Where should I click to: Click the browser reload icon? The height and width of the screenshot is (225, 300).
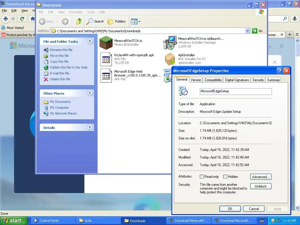click(x=22, y=19)
